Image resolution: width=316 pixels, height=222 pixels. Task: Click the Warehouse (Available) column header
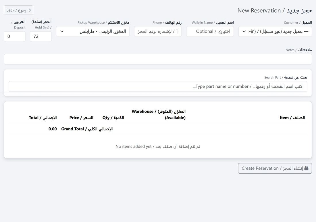pyautogui.click(x=159, y=114)
